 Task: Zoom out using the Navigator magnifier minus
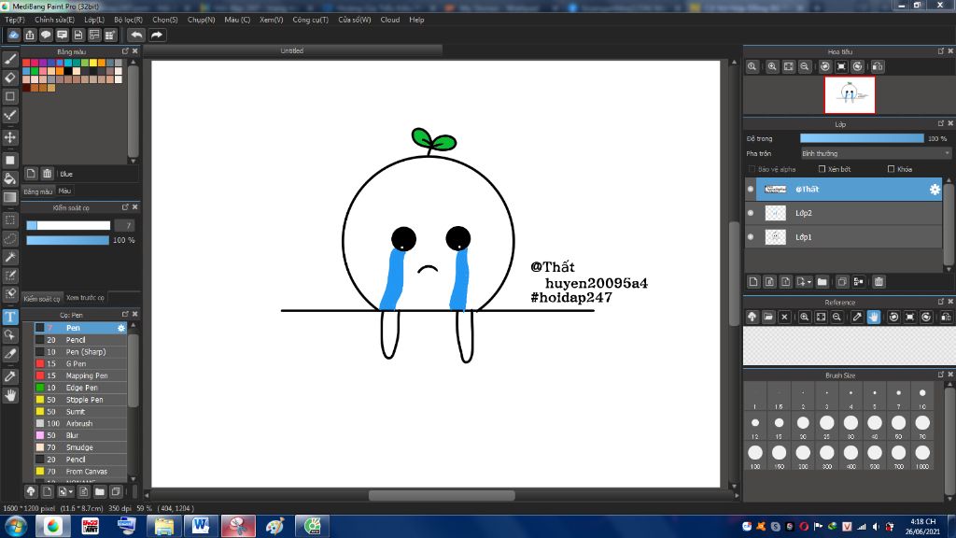tap(805, 66)
